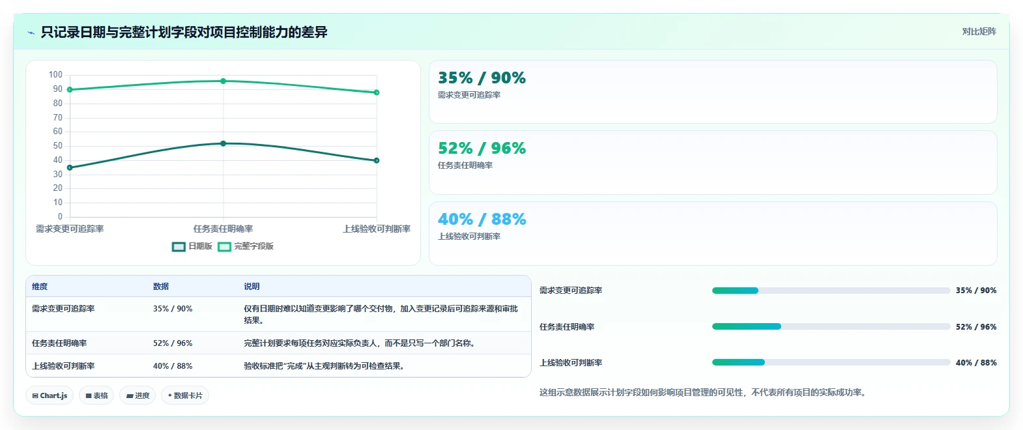Click progress list label 任务责任明确率
The width and height of the screenshot is (1023, 430).
point(567,327)
